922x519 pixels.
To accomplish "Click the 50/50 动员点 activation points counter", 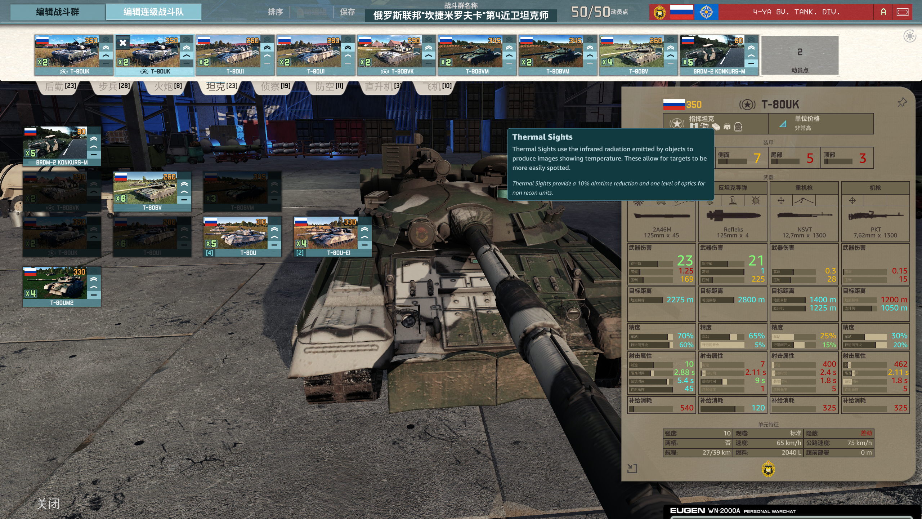I will pyautogui.click(x=599, y=12).
